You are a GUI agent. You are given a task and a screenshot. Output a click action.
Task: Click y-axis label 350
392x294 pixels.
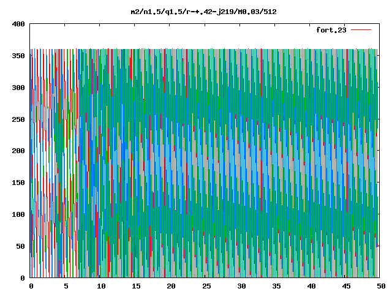[x=18, y=56]
